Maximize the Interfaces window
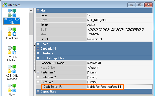This screenshot has height=96, width=155. coord(140,5)
